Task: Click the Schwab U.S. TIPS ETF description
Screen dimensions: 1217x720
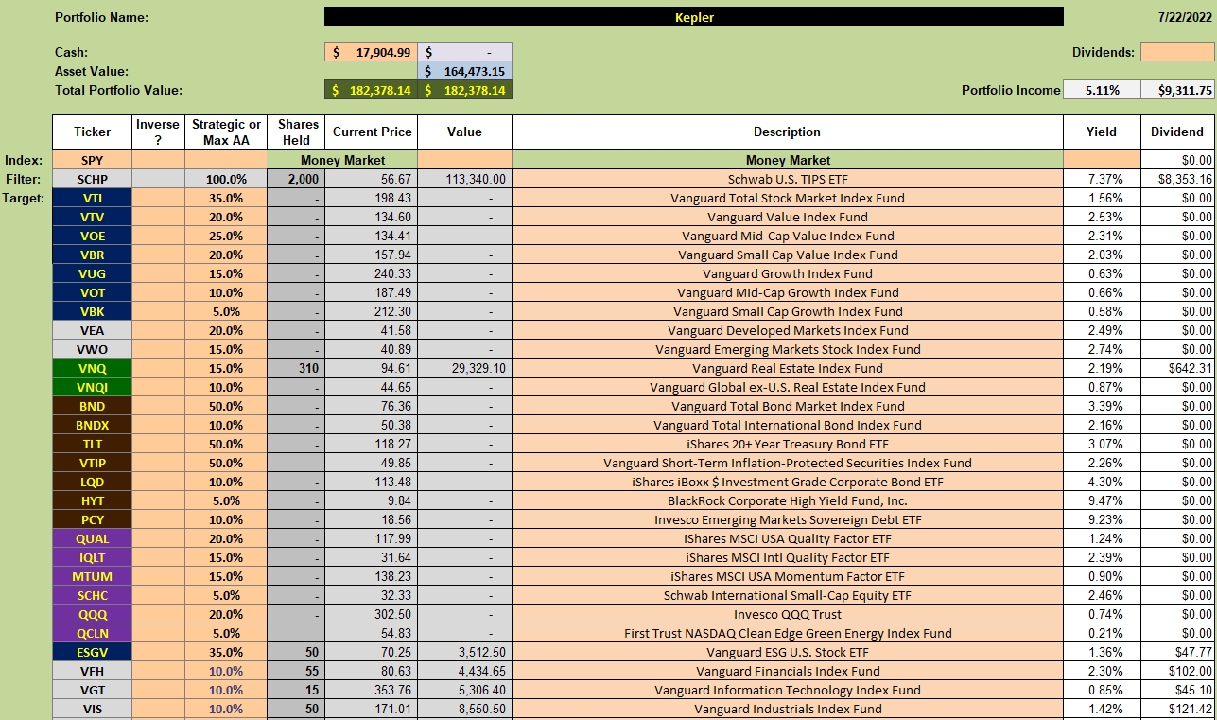Action: pyautogui.click(x=787, y=179)
